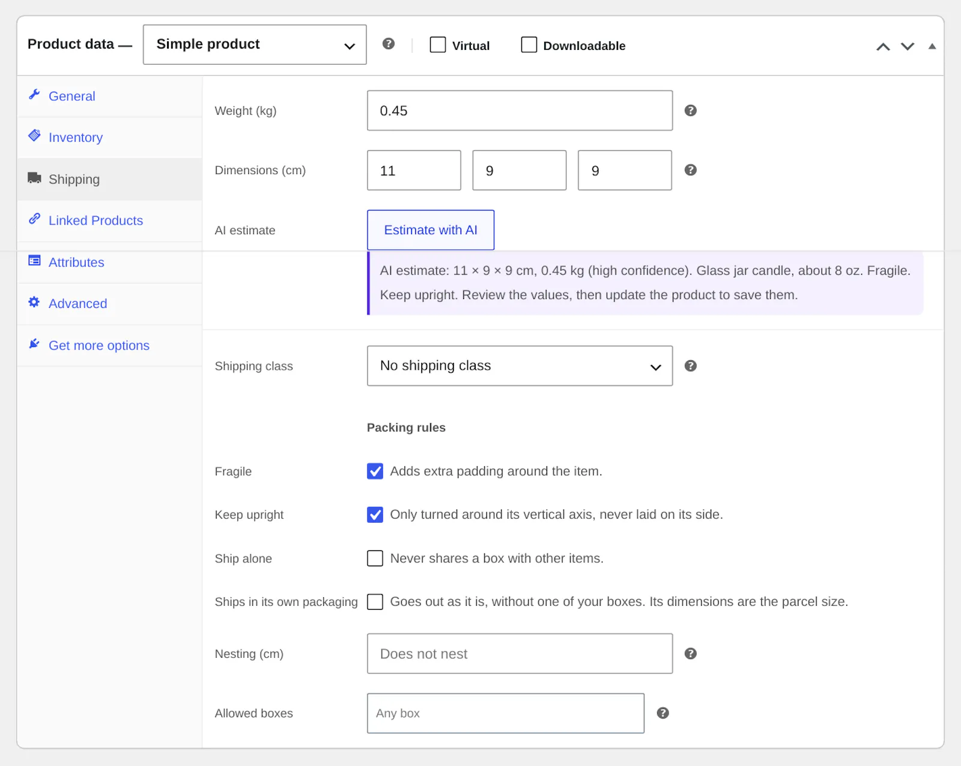Click the Estimate with AI button
The width and height of the screenshot is (961, 766).
431,230
